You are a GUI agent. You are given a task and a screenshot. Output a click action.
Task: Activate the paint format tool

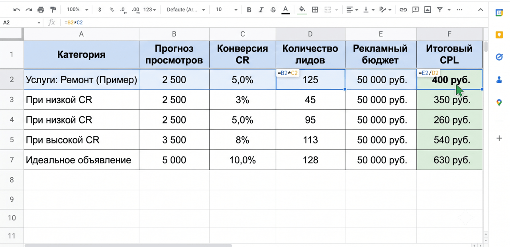(53, 10)
